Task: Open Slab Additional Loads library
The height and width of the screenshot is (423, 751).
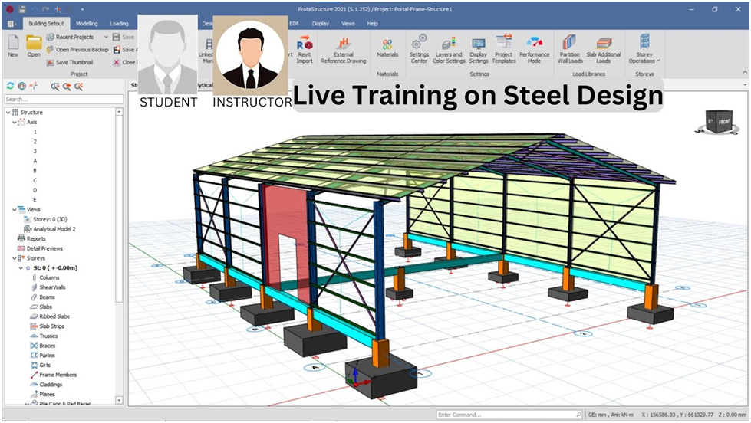Action: (x=604, y=50)
